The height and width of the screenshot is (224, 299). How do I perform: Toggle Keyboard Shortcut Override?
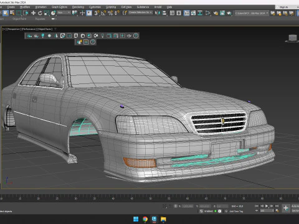coord(89,13)
